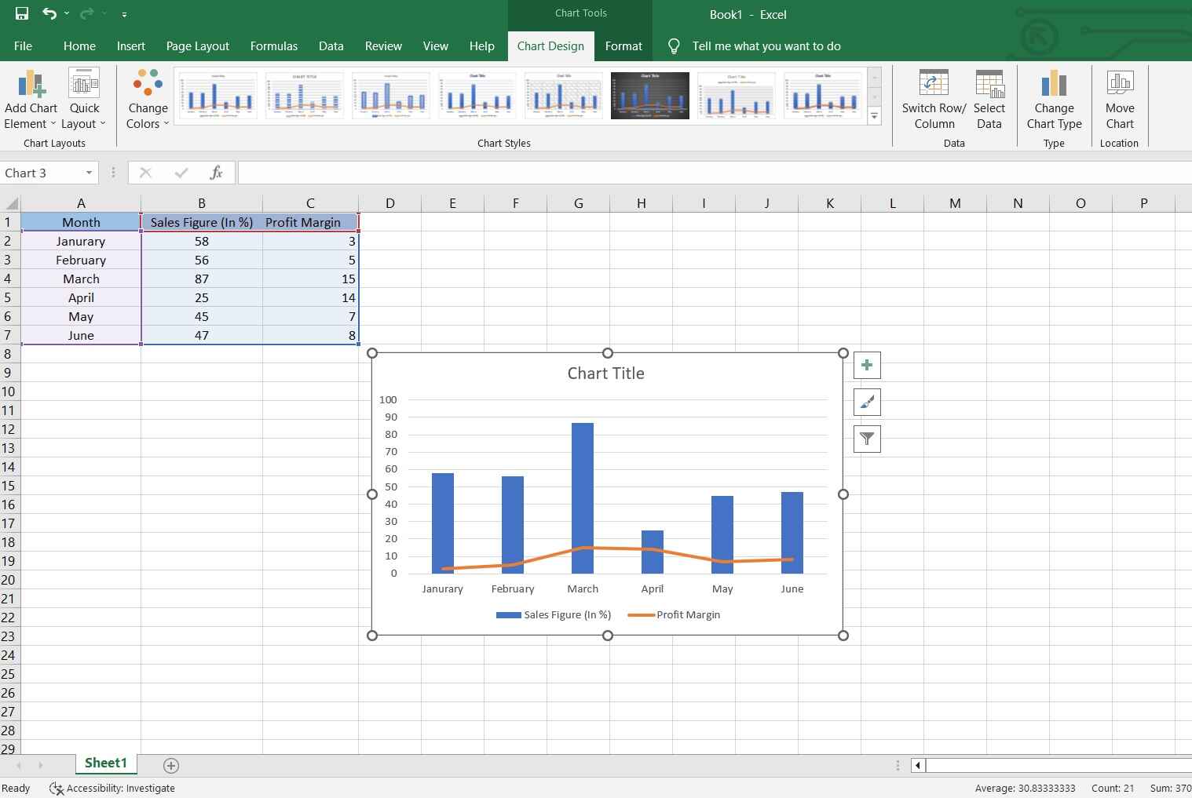
Task: Expand the Chart Styles gallery More arrow
Action: (874, 116)
